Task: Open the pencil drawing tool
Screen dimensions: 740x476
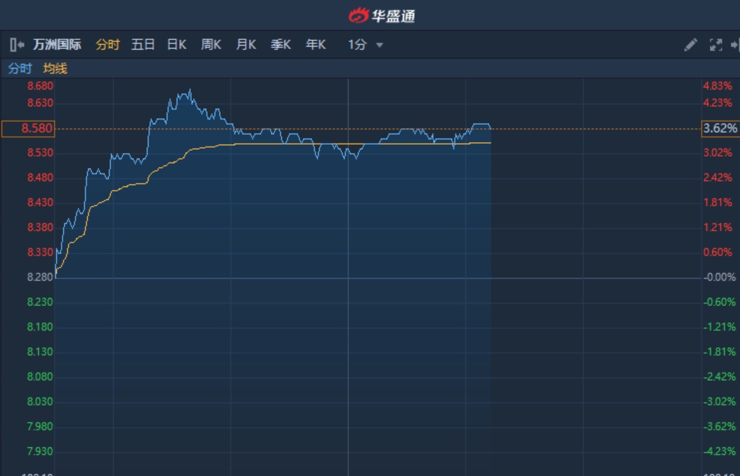Action: (690, 45)
